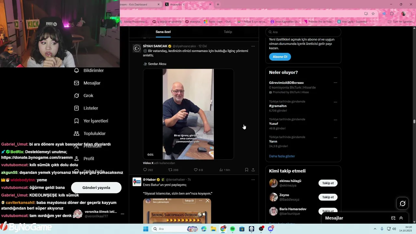Bookmark this page star icon in address bar

(x=373, y=14)
